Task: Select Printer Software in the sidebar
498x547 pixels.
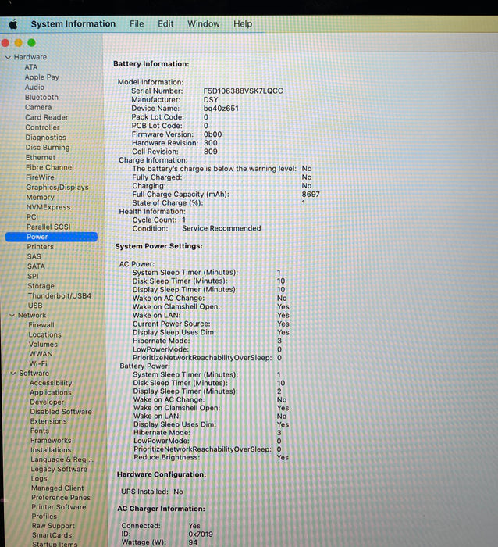Action: [x=59, y=507]
